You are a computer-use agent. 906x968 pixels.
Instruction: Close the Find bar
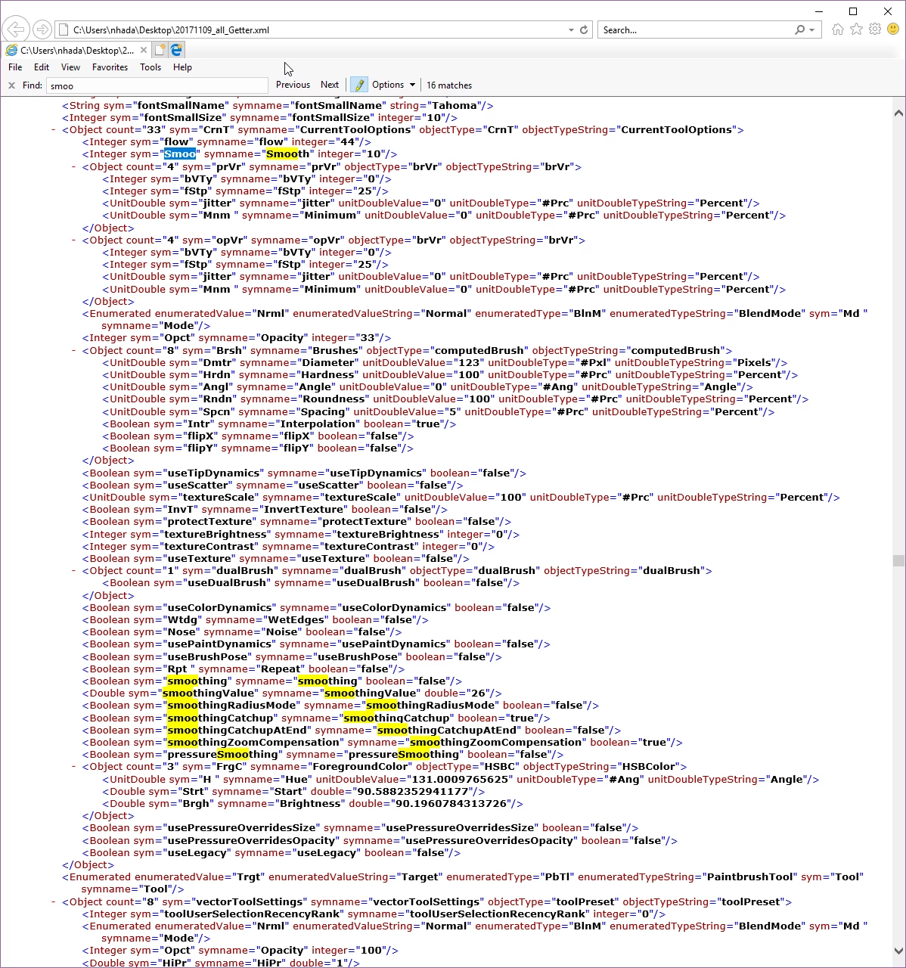[11, 85]
